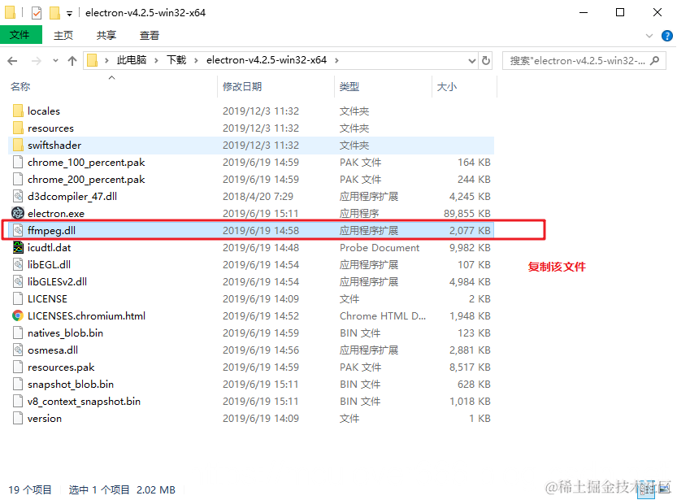This screenshot has width=677, height=500.
Task: Open the 查看 ribbon tab
Action: pyautogui.click(x=150, y=36)
